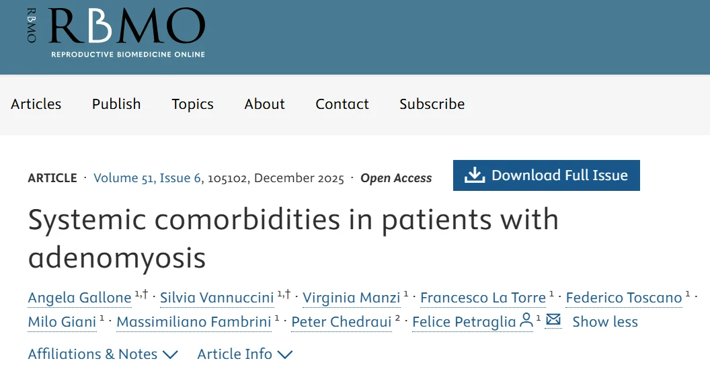
Task: Open the Volume 51, Issue 6 link
Action: (x=147, y=178)
